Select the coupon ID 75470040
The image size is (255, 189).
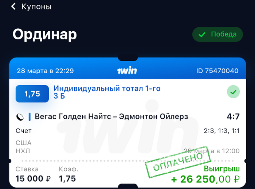pos(217,71)
